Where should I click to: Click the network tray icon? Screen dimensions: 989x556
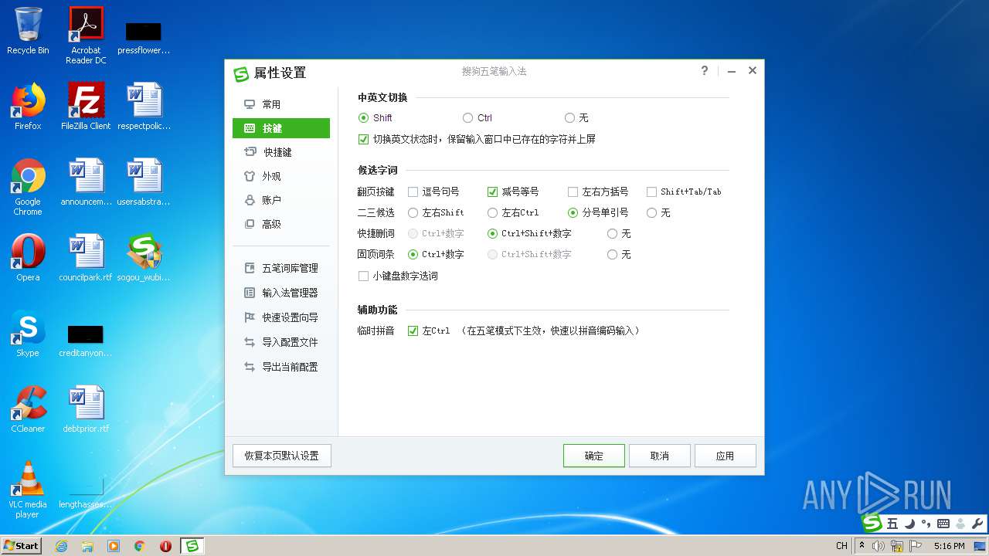(897, 546)
